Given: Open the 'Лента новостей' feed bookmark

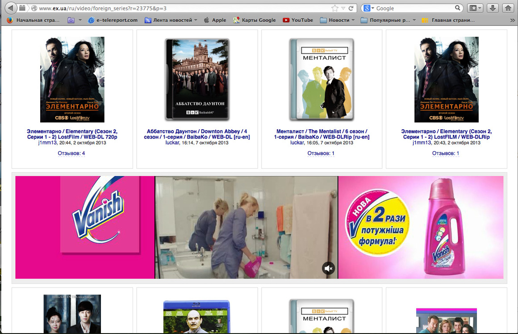Looking at the screenshot, I should (168, 20).
